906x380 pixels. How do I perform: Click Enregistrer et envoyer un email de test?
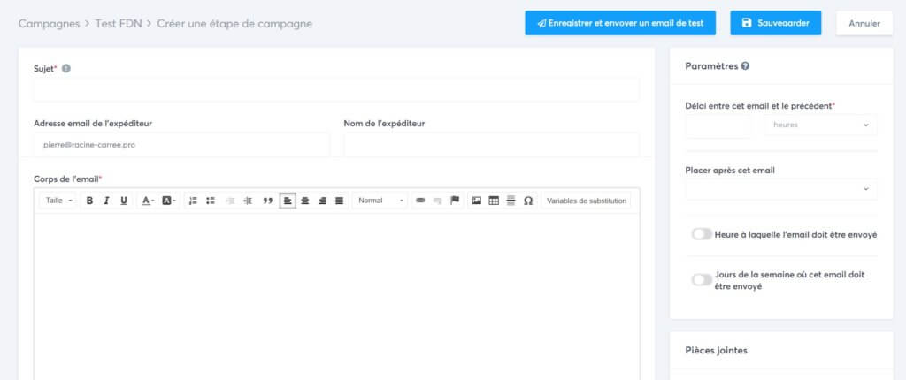click(620, 23)
